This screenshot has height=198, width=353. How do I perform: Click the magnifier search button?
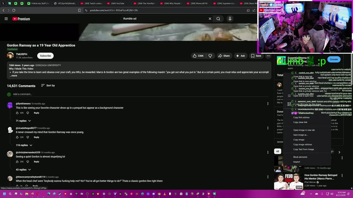(218, 19)
